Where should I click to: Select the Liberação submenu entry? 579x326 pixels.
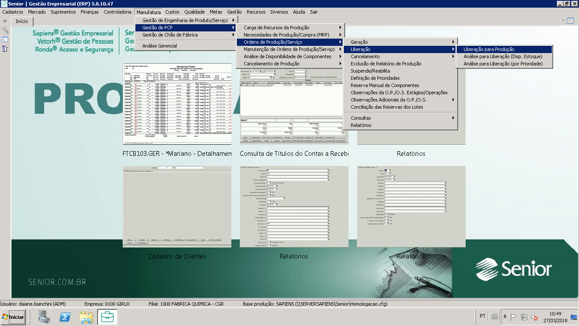point(400,49)
